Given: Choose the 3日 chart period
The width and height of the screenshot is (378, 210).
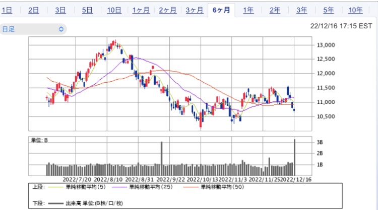Looking at the screenshot, I should (60, 10).
